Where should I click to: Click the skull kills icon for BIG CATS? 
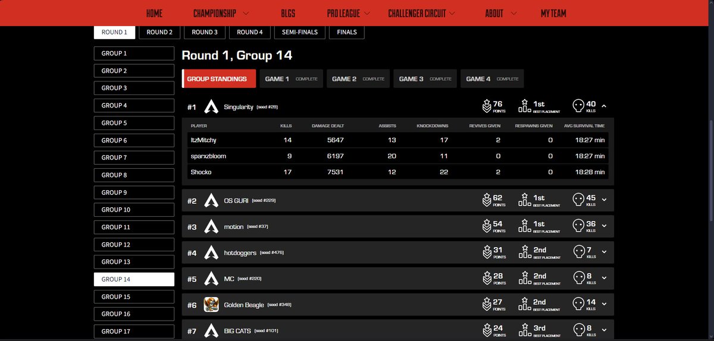[x=578, y=330]
